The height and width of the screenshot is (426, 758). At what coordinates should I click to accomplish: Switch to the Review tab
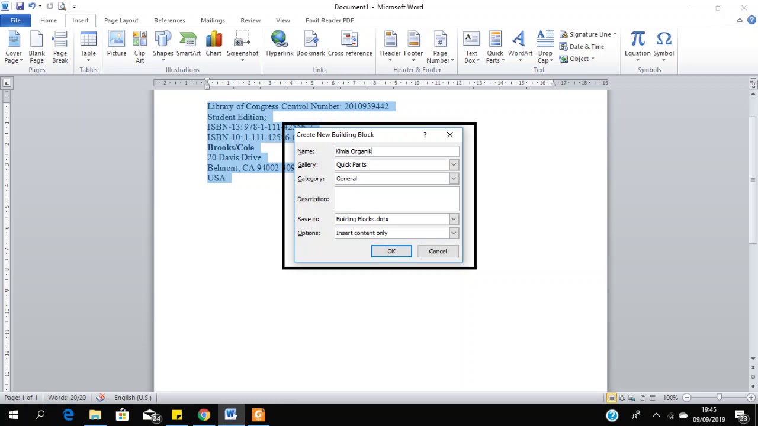[250, 21]
